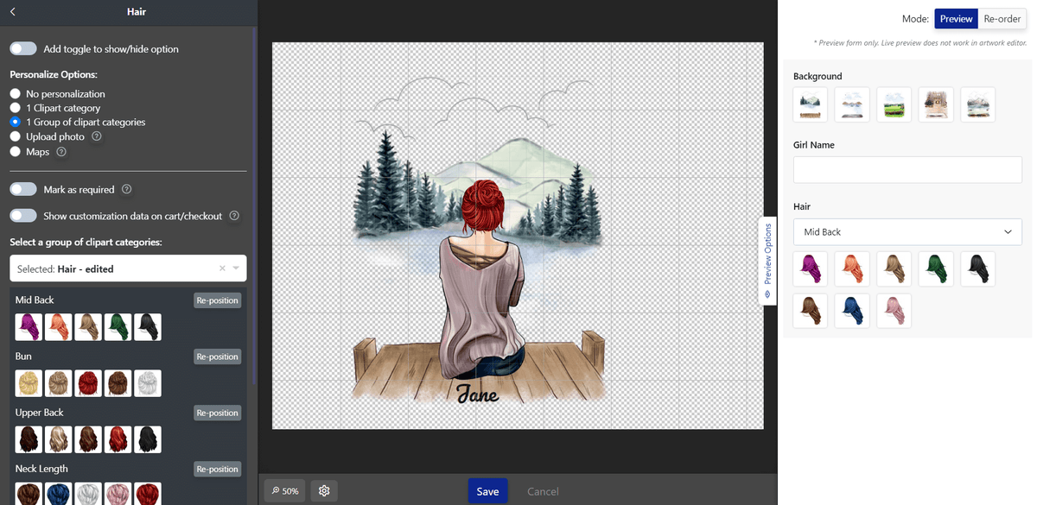Toggle Mark as required switch
This screenshot has height=505, width=1037.
pos(23,189)
